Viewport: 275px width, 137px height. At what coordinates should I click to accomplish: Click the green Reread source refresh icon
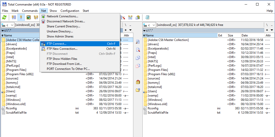4,17
